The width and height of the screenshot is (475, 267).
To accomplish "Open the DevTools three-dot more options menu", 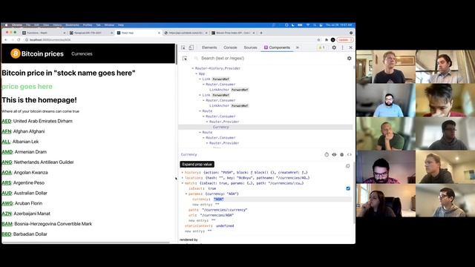I will pos(343,47).
